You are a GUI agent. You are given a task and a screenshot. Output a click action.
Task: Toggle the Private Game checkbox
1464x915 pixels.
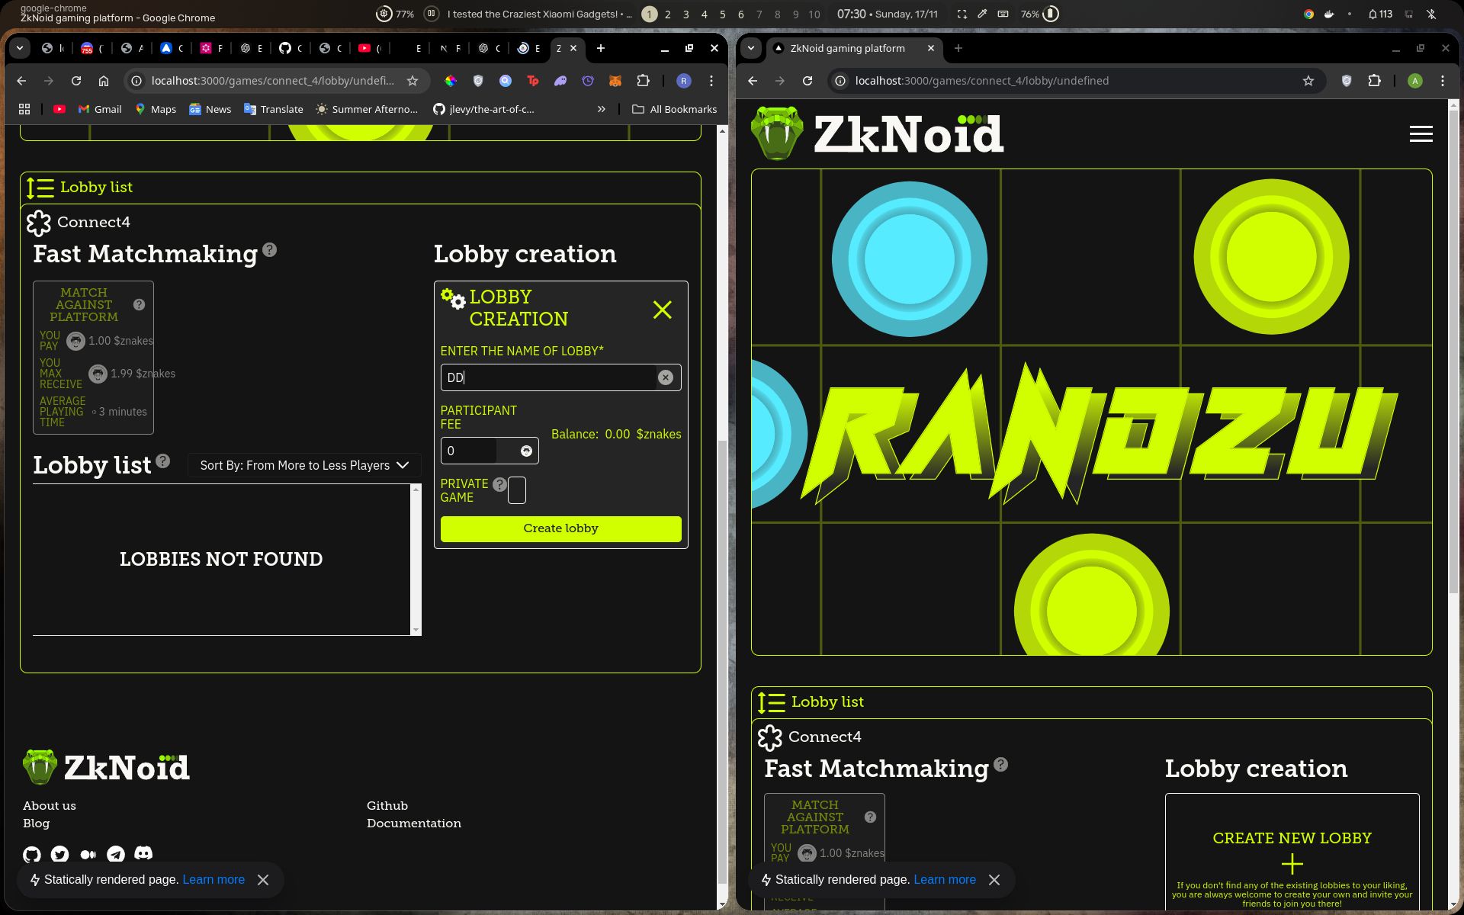pos(517,490)
